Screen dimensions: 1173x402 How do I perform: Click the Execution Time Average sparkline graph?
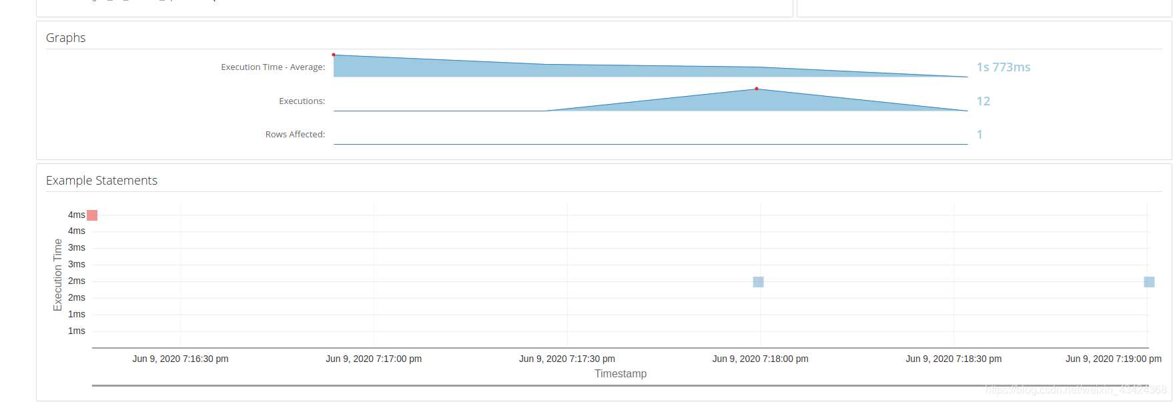coord(651,66)
